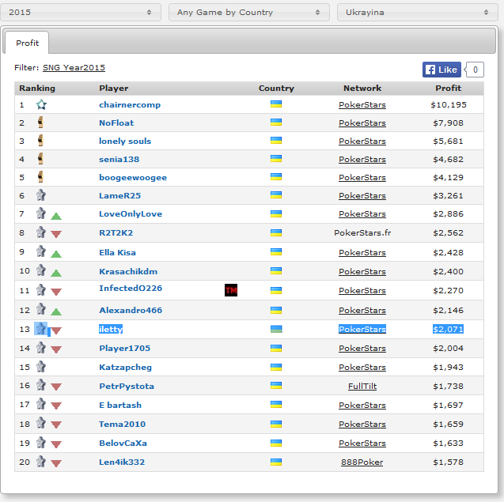Click the Profit column header in table
The width and height of the screenshot is (504, 502).
[x=448, y=88]
